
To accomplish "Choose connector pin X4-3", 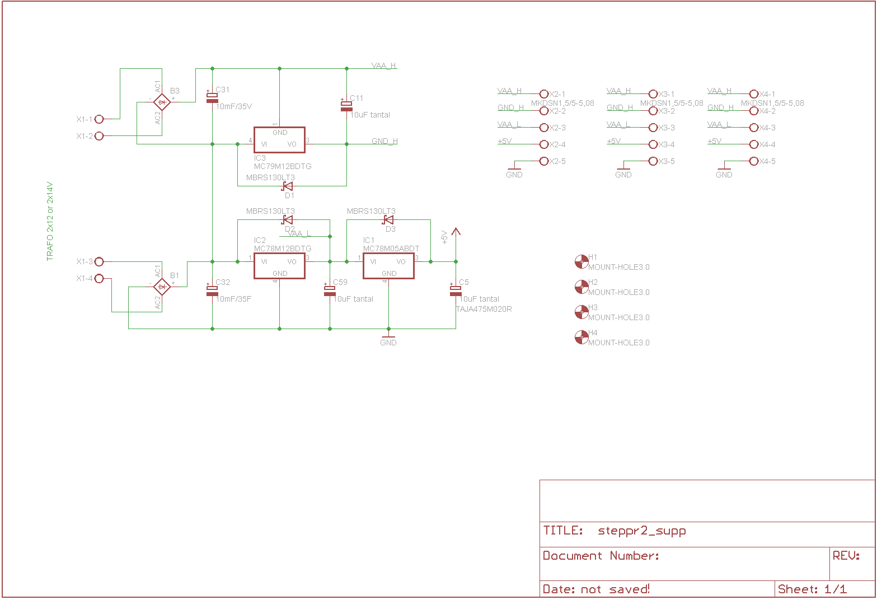I will (753, 128).
